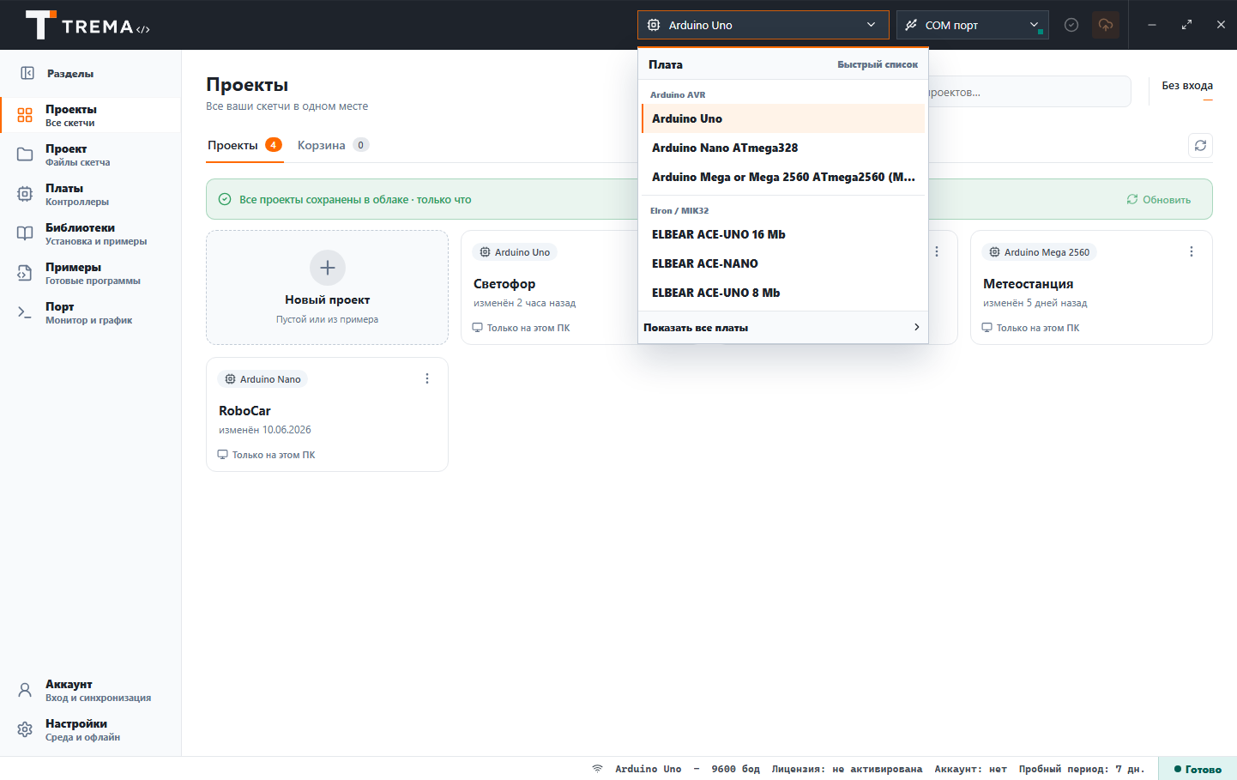
Task: Open Платы controllers section icon
Action: pyautogui.click(x=25, y=194)
